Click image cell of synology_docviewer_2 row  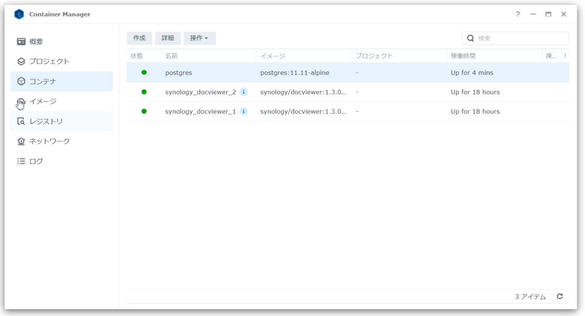coord(303,92)
